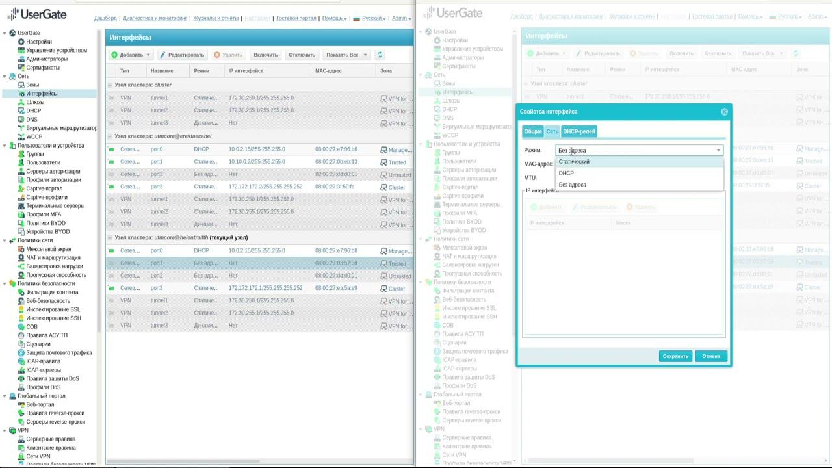
Task: Collapse Глобальный портал section in left window
Action: coord(5,396)
